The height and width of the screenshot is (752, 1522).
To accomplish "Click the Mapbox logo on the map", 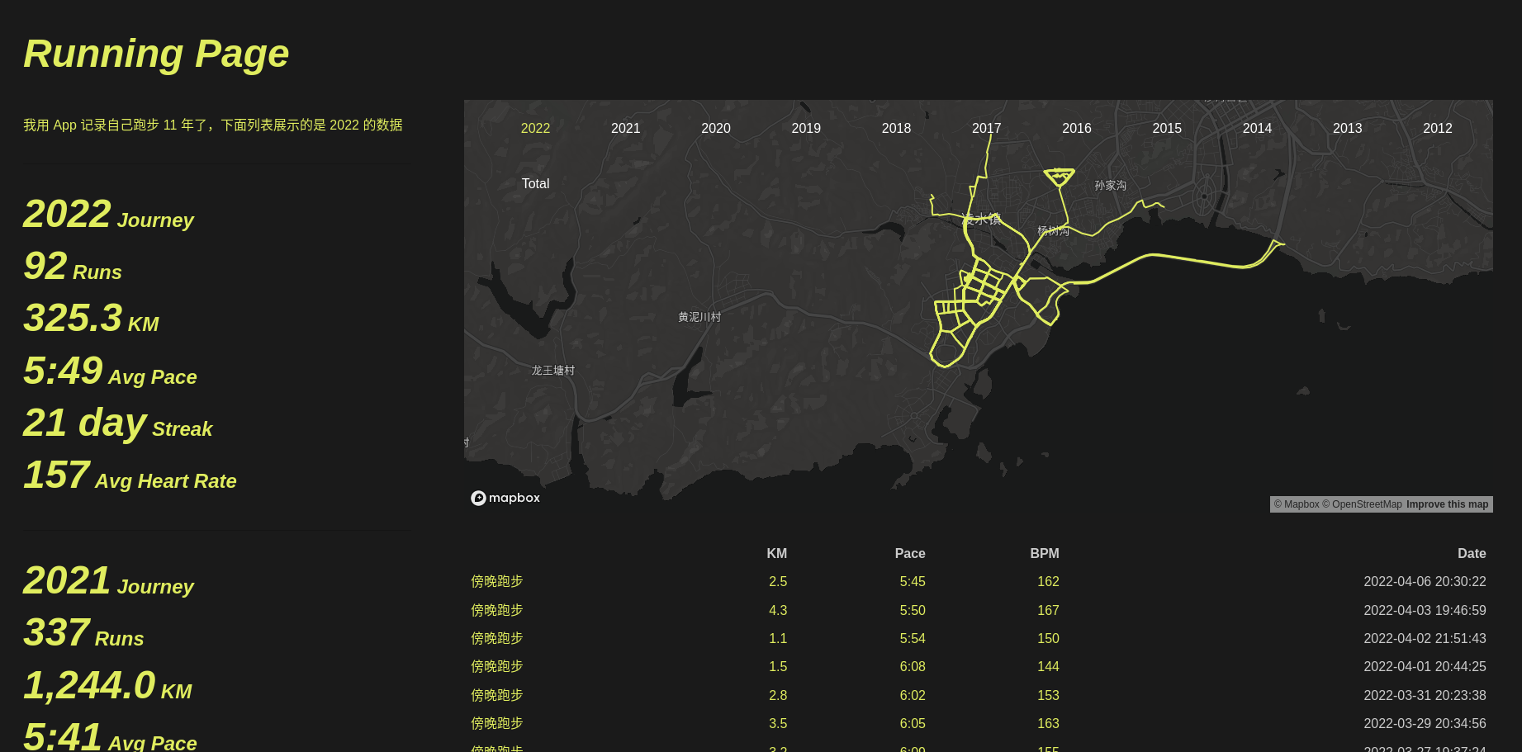I will (505, 498).
